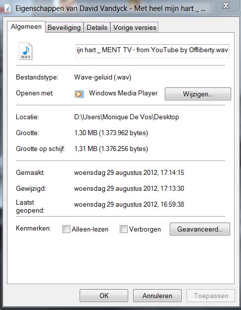This screenshot has height=310, width=241.
Task: Close the properties dialog window
Action: 225,5
